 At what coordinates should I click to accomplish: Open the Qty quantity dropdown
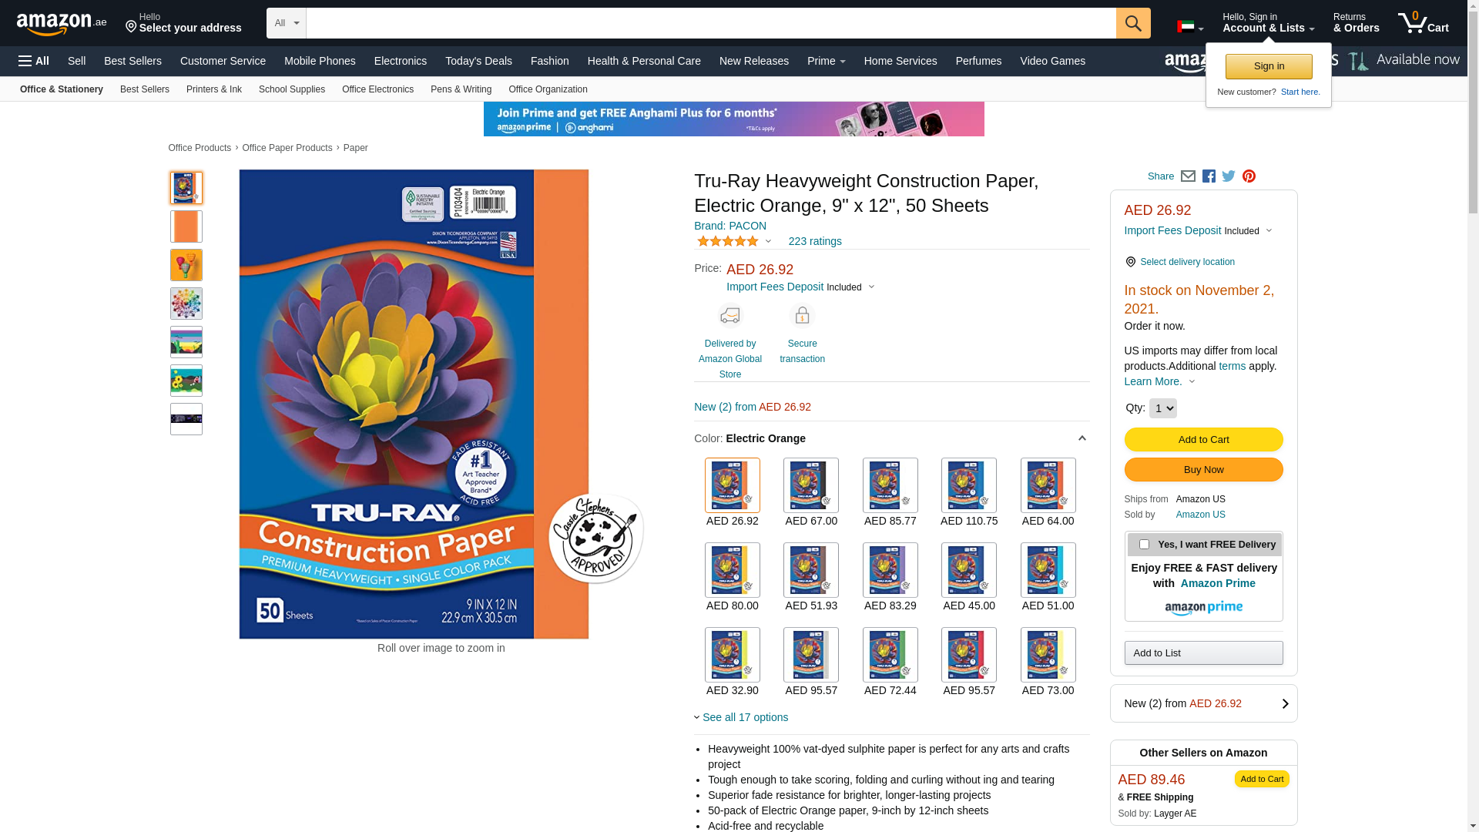1162,408
